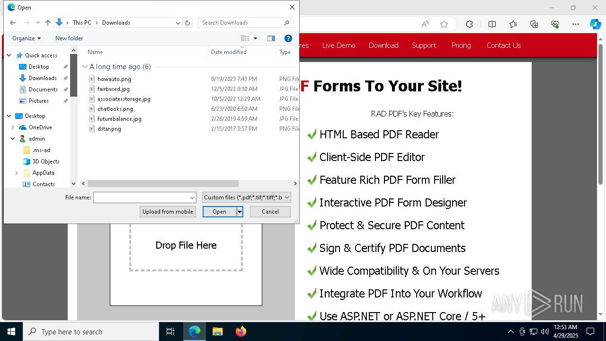
Task: Open notification center icon
Action: 590,332
